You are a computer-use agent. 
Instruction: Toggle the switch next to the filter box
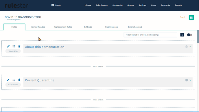(x=190, y=35)
